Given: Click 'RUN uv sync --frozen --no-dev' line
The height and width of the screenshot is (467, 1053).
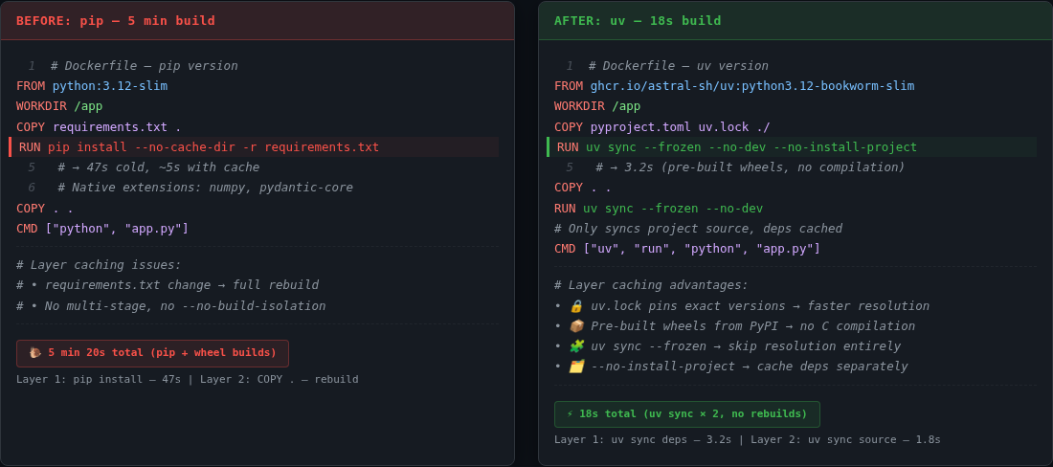Looking at the screenshot, I should [x=659, y=208].
